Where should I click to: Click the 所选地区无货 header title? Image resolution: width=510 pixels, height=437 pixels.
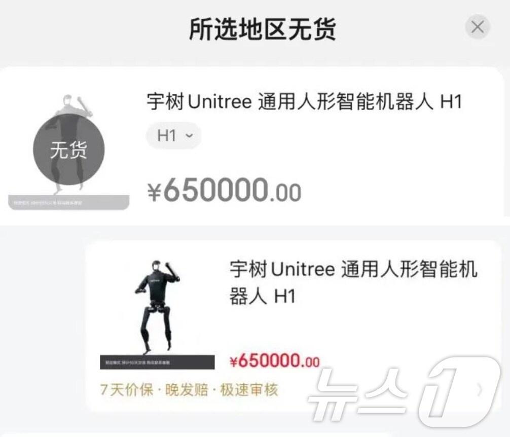pos(263,29)
